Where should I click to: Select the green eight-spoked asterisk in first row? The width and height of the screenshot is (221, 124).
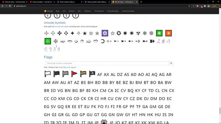[159, 33]
